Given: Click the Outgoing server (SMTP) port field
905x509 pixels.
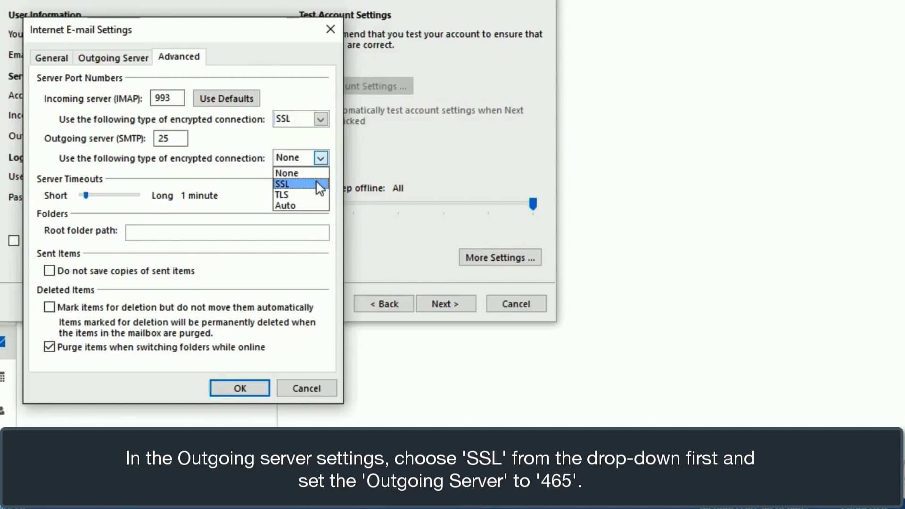Looking at the screenshot, I should pyautogui.click(x=170, y=139).
